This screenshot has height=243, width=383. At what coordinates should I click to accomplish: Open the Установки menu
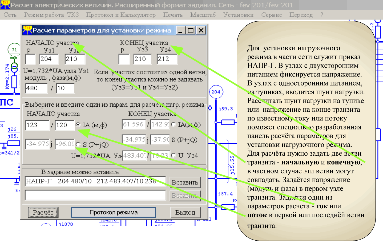pyautogui.click(x=238, y=15)
